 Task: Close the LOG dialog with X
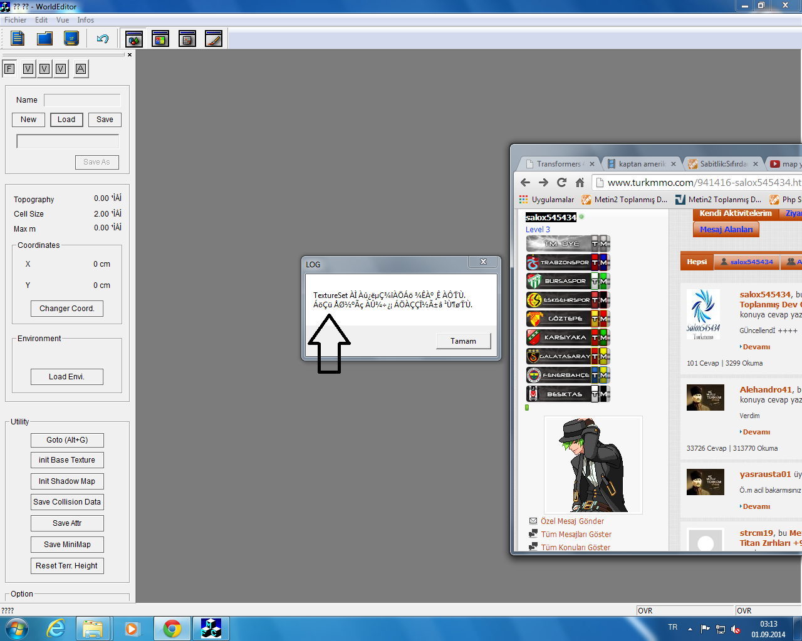(x=483, y=262)
